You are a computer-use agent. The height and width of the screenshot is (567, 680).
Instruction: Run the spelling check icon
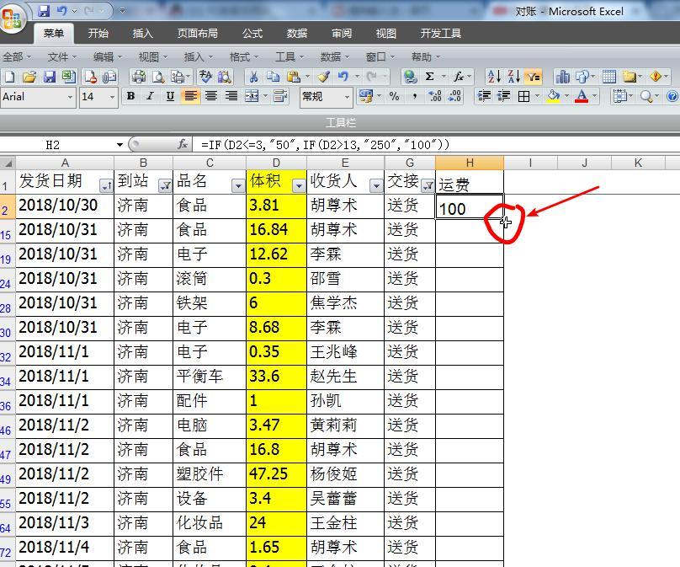pyautogui.click(x=205, y=78)
